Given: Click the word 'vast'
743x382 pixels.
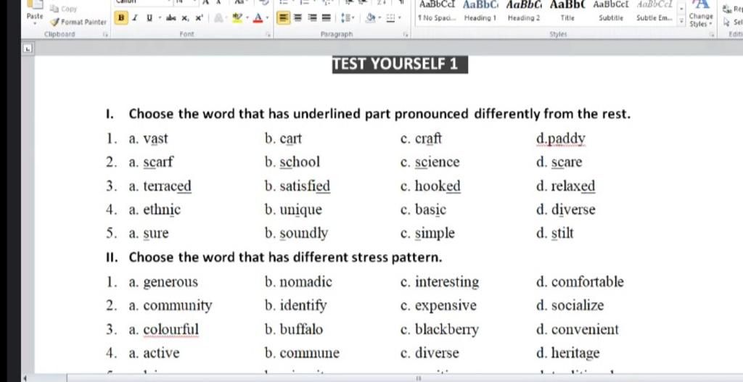Looking at the screenshot, I should pyautogui.click(x=155, y=139).
